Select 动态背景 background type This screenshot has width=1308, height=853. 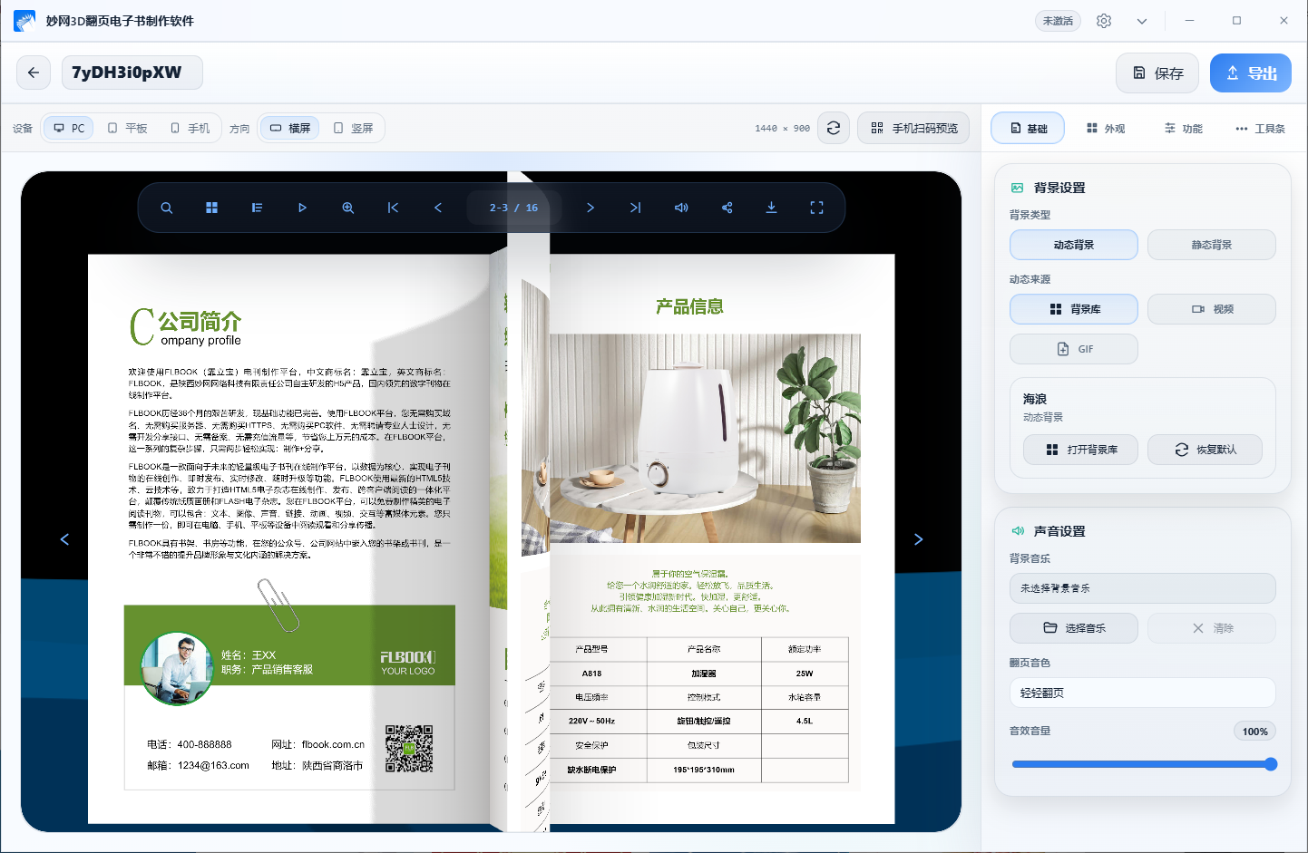coord(1074,245)
